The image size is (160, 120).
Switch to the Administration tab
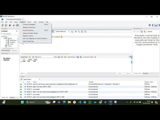click(6, 50)
